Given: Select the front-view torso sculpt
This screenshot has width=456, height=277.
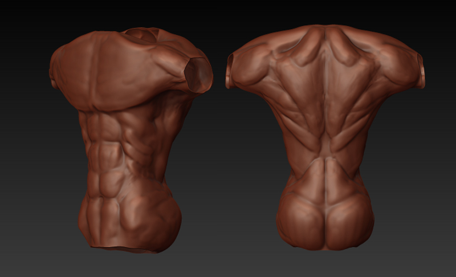Looking at the screenshot, I should tap(131, 140).
